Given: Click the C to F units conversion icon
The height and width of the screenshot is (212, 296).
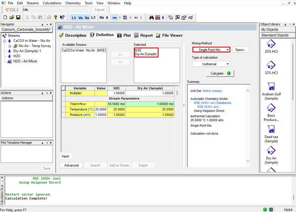Looking at the screenshot, I should tap(171, 18).
